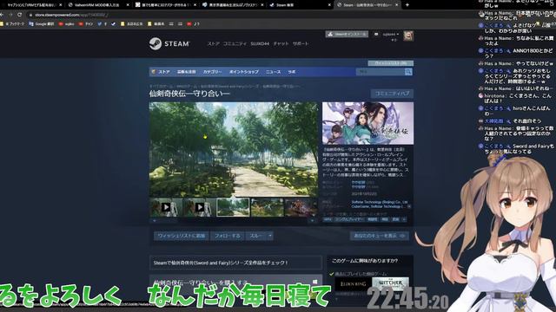Open the ラボ nav item
Viewport: 556px width, 312px height.
coord(292,71)
